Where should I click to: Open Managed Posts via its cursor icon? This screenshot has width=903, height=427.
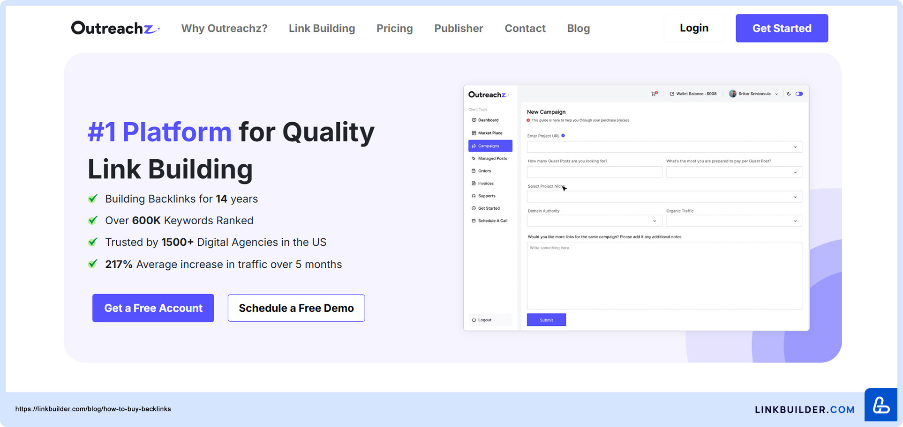pyautogui.click(x=474, y=159)
